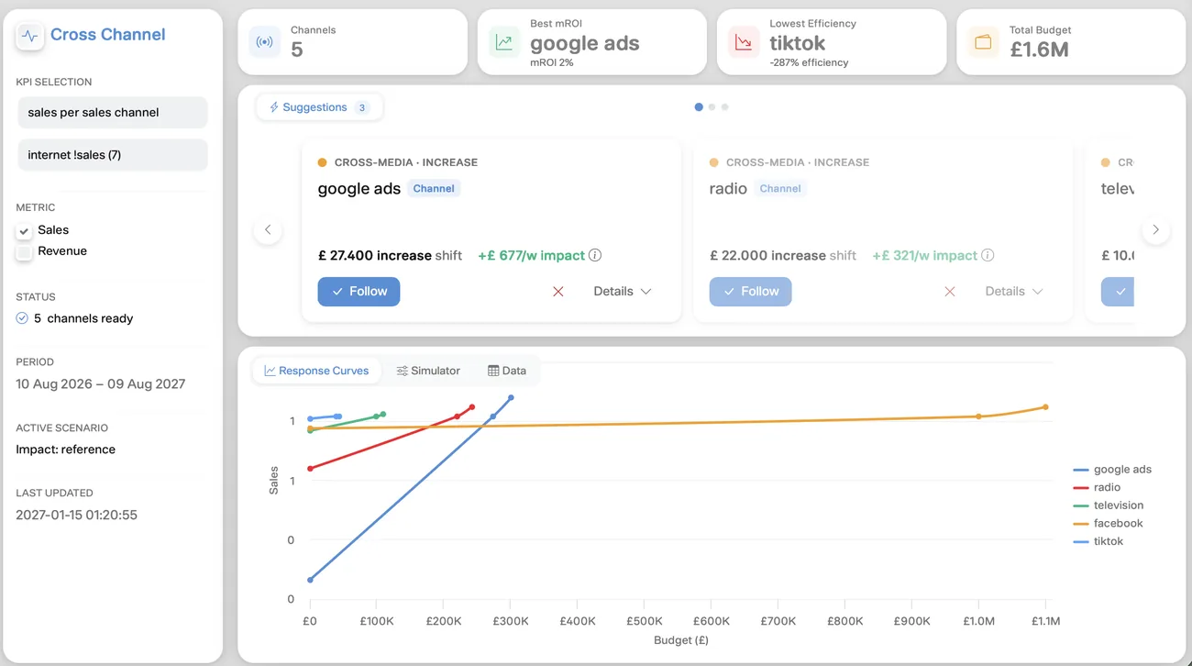This screenshot has width=1192, height=666.
Task: Open the sales per sales channel selector
Action: point(113,113)
